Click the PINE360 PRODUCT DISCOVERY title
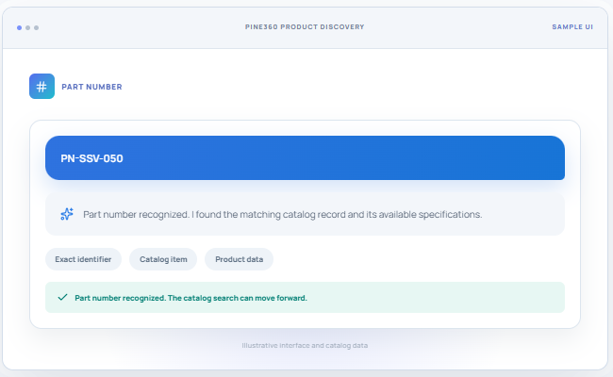Viewport: 613px width, 377px height. (305, 27)
